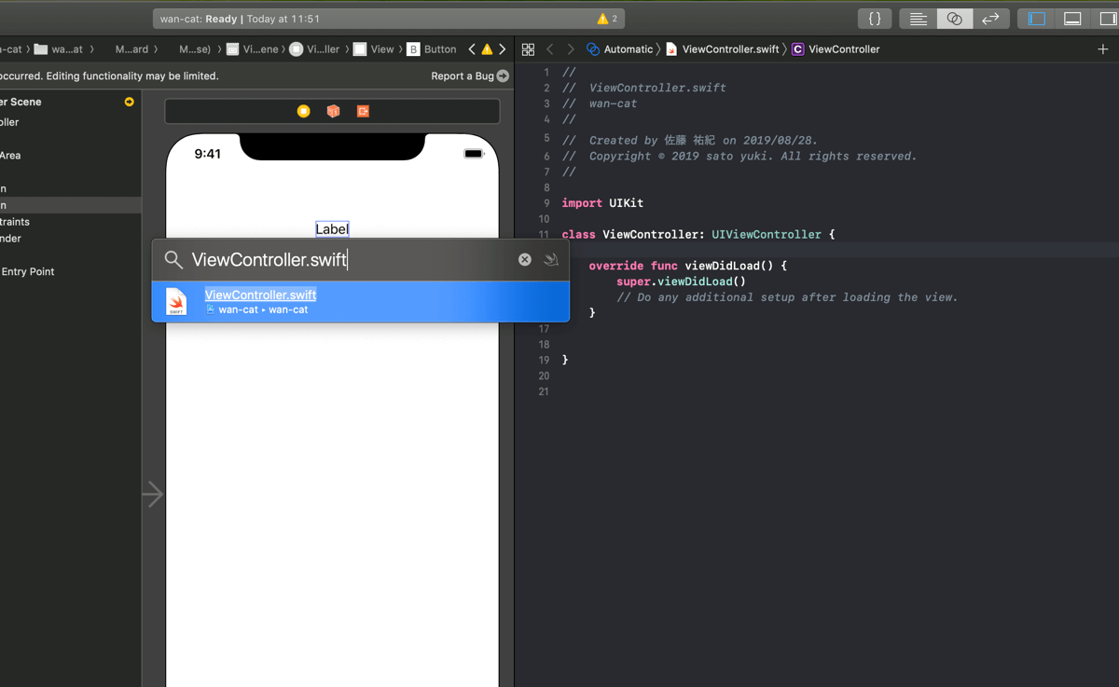Clear the Open Quickly search text
The height and width of the screenshot is (687, 1119).
click(525, 260)
